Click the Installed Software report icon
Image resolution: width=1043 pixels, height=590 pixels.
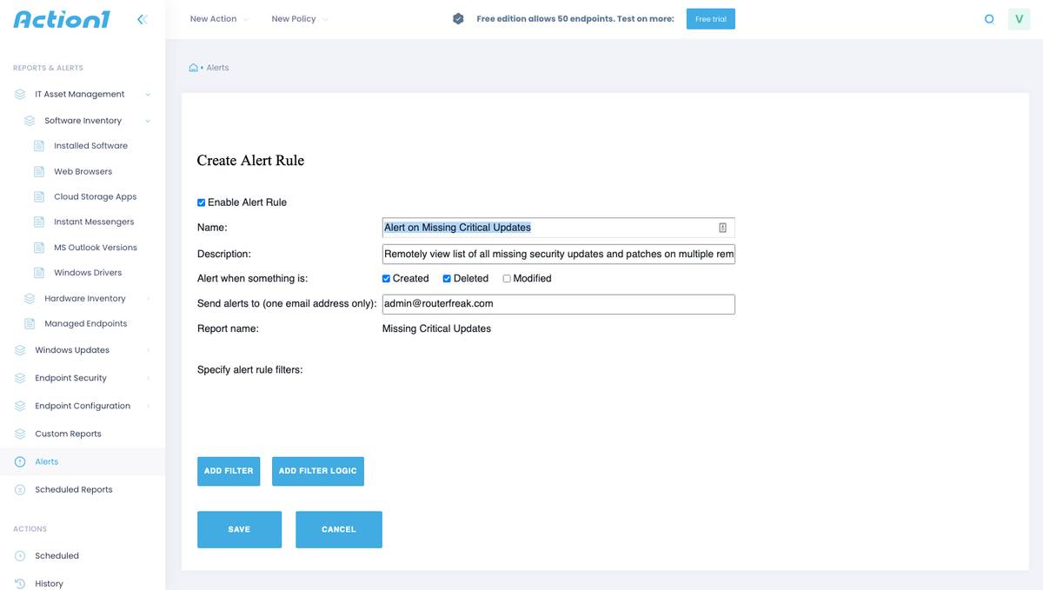click(x=39, y=146)
